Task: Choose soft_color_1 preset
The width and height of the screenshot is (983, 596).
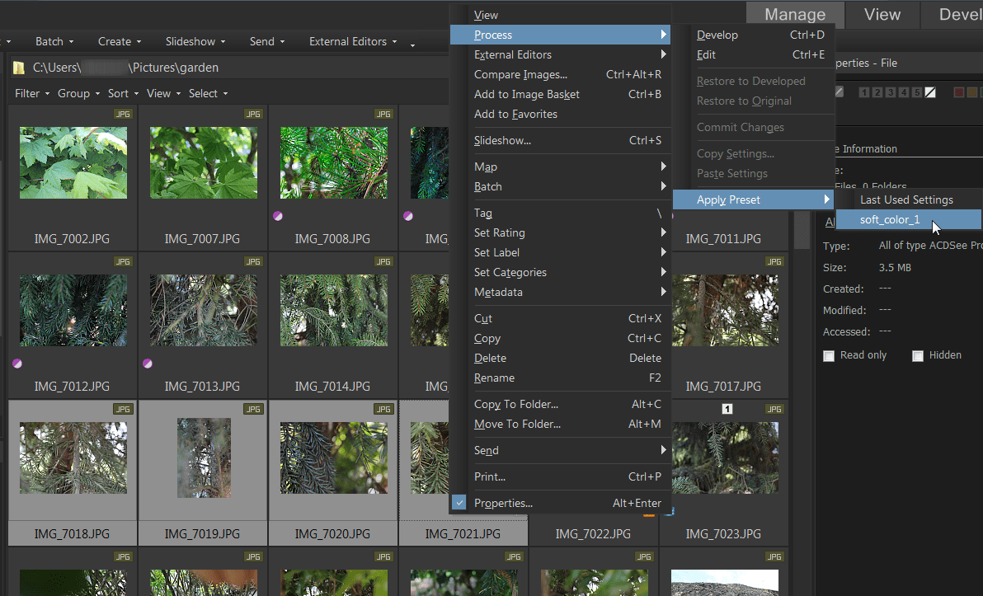Action: pyautogui.click(x=909, y=219)
